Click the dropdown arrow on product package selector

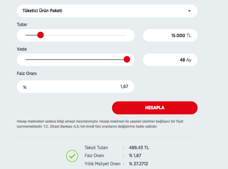point(189,11)
